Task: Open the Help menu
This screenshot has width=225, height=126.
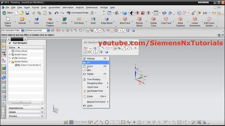Action: (x=112, y=7)
